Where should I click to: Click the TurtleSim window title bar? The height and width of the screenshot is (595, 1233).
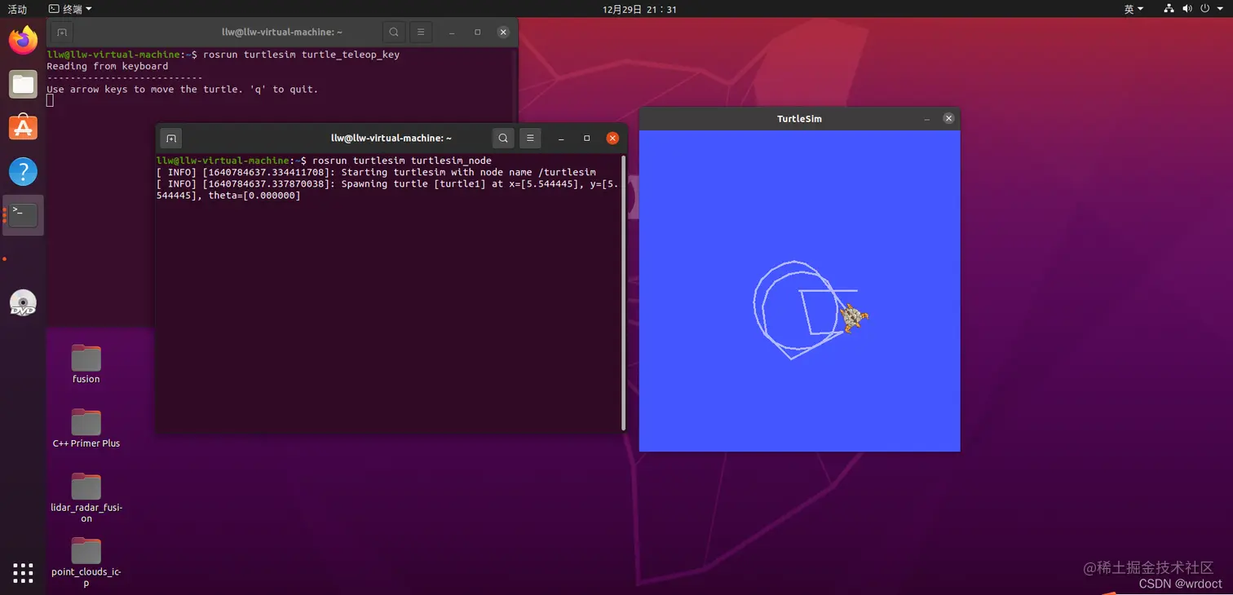[799, 118]
